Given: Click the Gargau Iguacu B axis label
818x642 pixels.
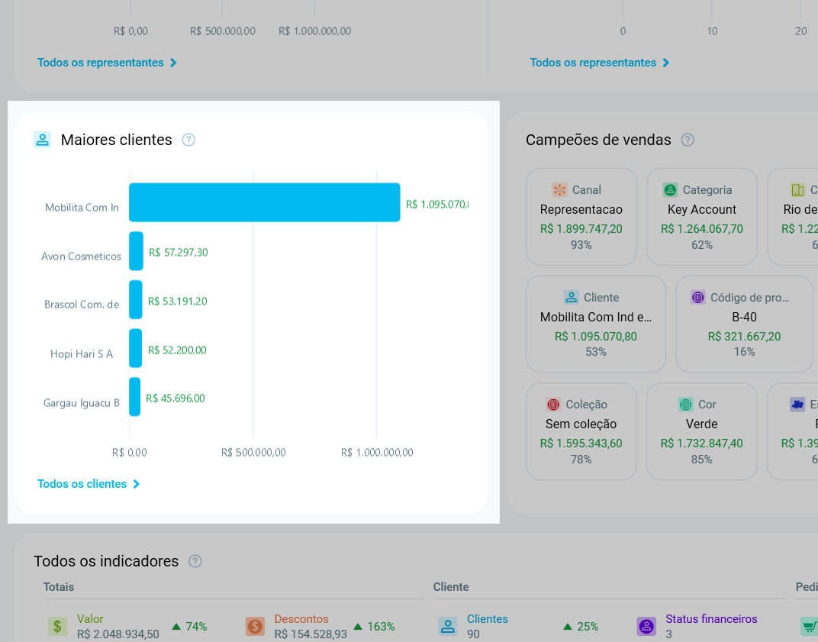Looking at the screenshot, I should [x=82, y=403].
